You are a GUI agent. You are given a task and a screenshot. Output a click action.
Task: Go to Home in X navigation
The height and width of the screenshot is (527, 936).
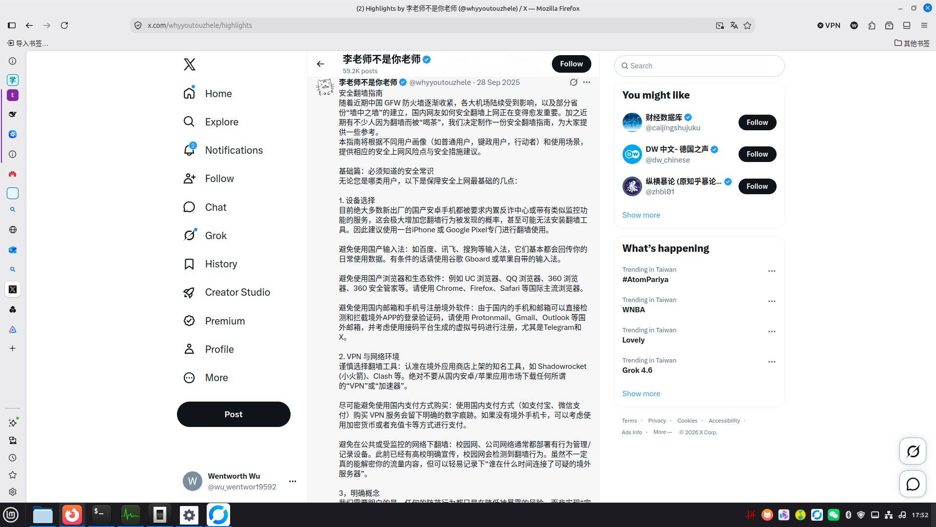pyautogui.click(x=208, y=93)
